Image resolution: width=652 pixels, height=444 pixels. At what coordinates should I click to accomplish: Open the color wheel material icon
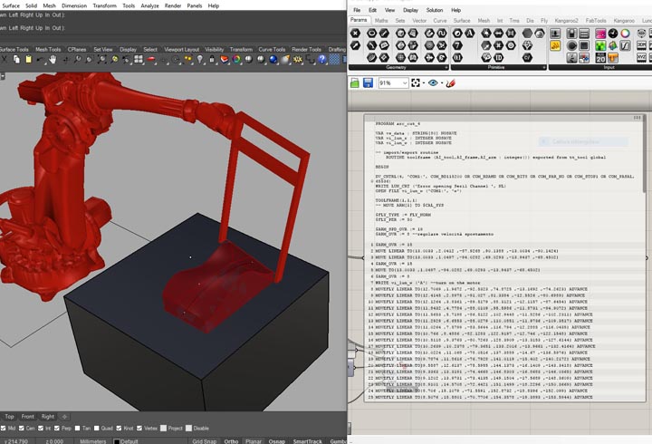pyautogui.click(x=236, y=60)
